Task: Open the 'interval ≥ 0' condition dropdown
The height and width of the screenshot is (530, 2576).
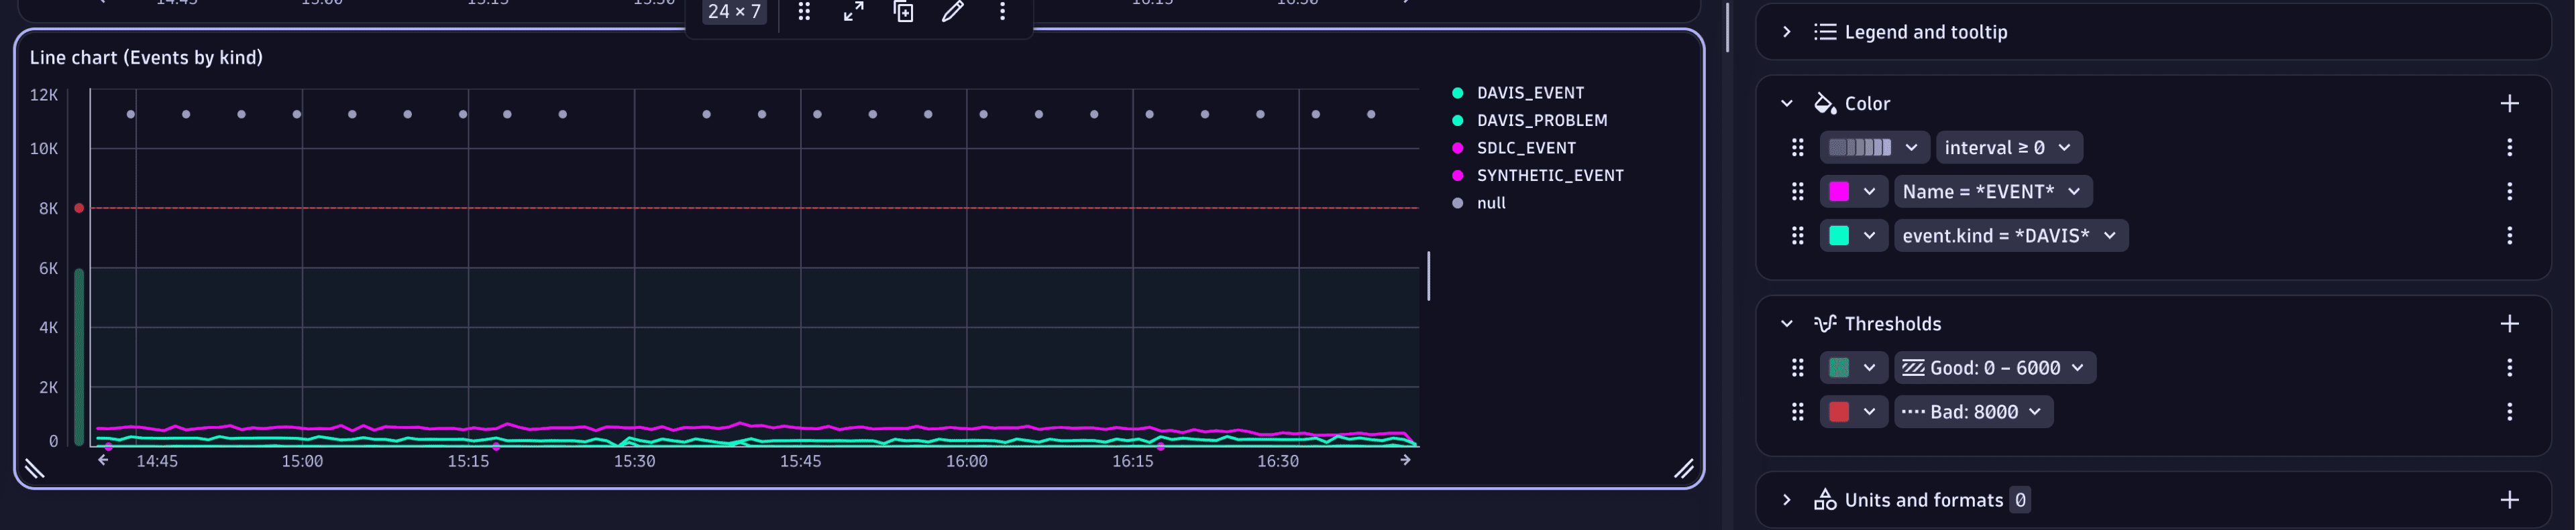Action: (x=2008, y=147)
